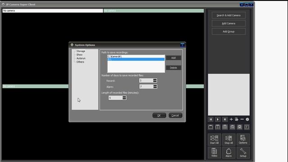This screenshot has width=288, height=162.
Task: Adjust Alarm days spinner arrows
Action: point(155,86)
